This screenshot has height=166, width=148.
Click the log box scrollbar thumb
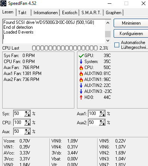108,34
